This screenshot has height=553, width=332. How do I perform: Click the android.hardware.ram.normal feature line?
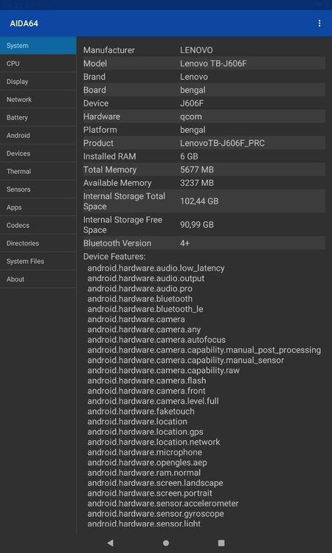click(144, 473)
